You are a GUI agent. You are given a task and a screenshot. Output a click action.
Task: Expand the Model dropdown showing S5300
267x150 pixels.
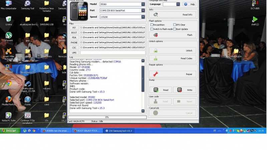coord(143,4)
